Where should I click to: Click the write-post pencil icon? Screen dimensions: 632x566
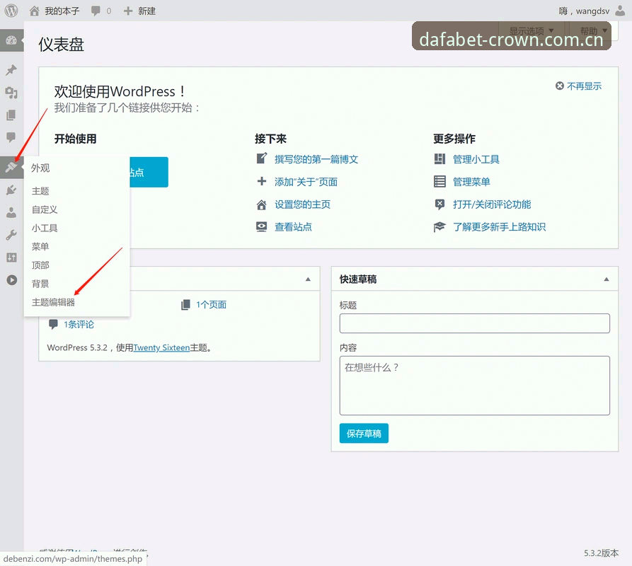[x=262, y=158]
